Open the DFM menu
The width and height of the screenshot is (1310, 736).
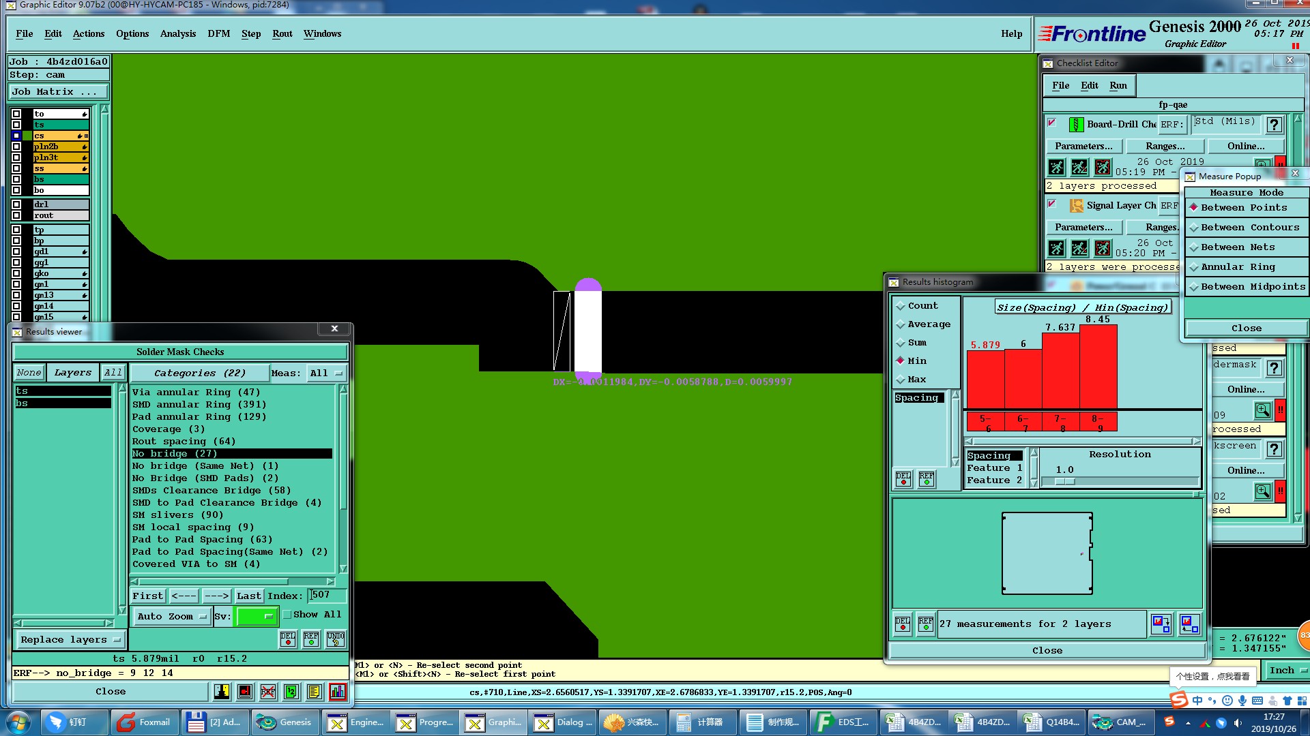[219, 33]
